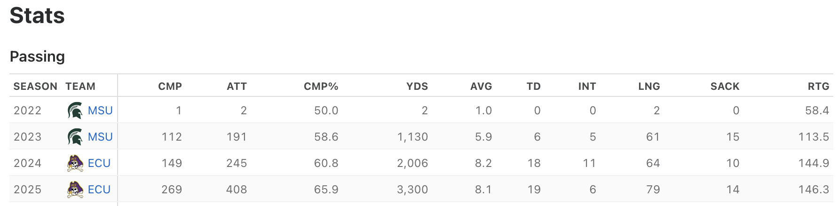Click the Pirates logo in the 2024 row
Image resolution: width=838 pixels, height=206 pixels.
click(x=75, y=163)
